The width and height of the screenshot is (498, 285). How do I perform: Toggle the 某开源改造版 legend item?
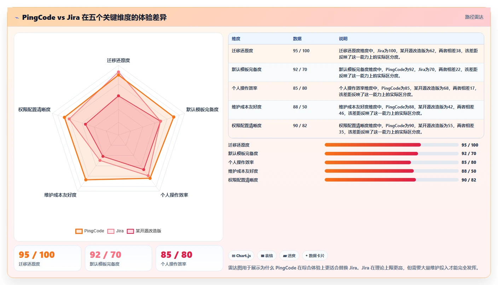(x=144, y=231)
